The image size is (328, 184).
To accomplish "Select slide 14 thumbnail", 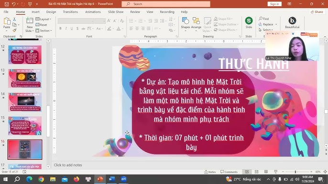I will [25, 102].
